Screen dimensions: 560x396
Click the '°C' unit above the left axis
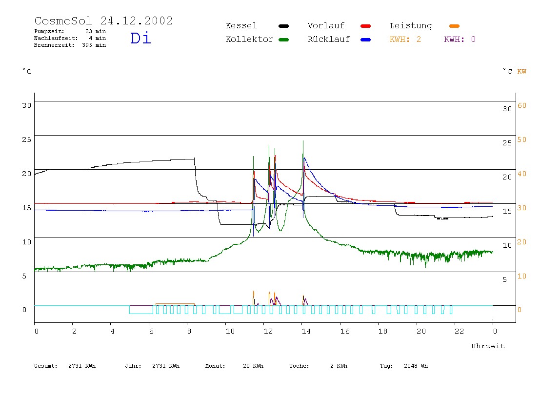tap(27, 71)
